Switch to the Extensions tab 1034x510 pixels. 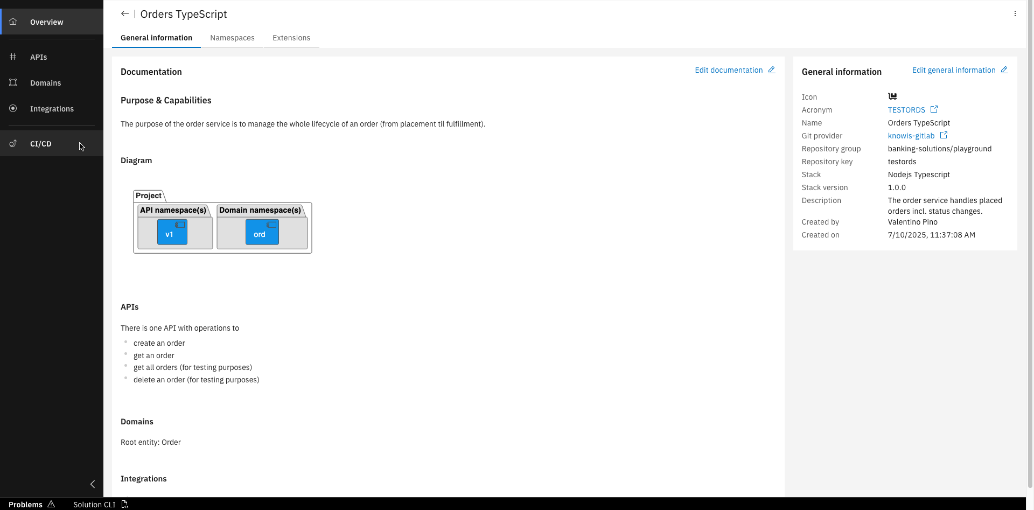coord(291,38)
